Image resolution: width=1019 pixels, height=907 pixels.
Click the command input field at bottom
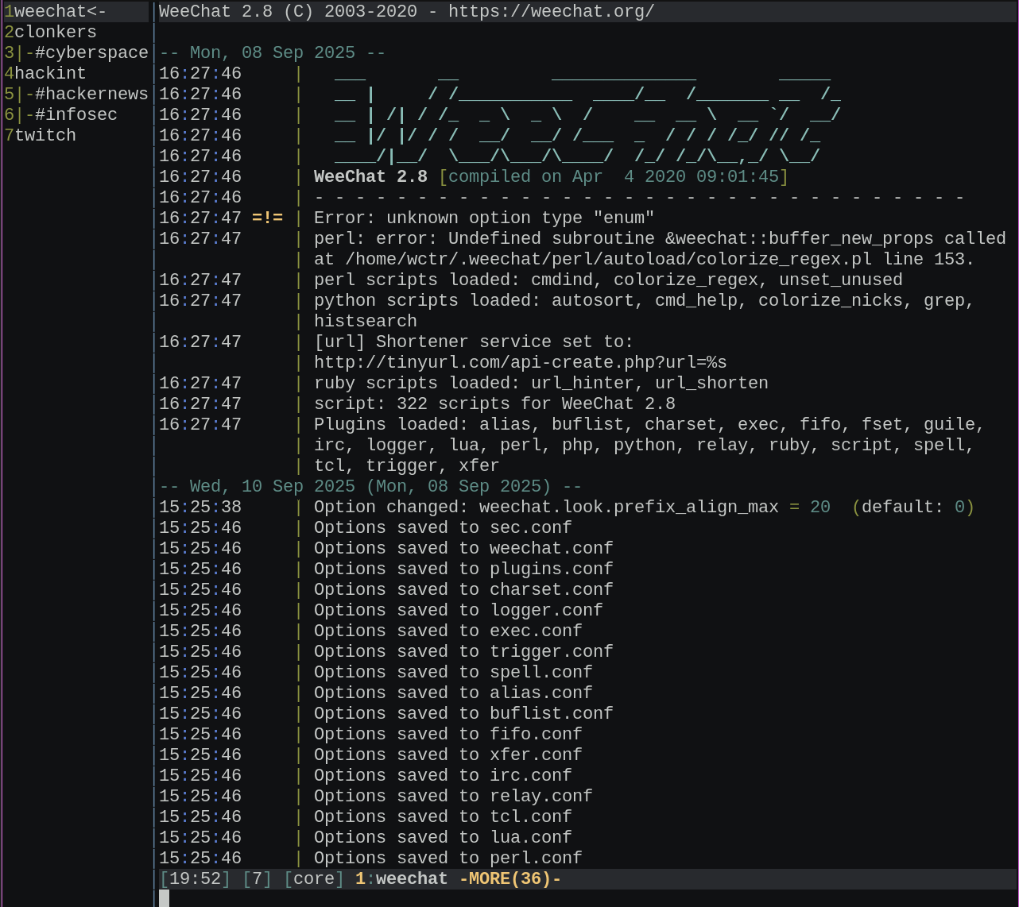[x=318, y=898]
